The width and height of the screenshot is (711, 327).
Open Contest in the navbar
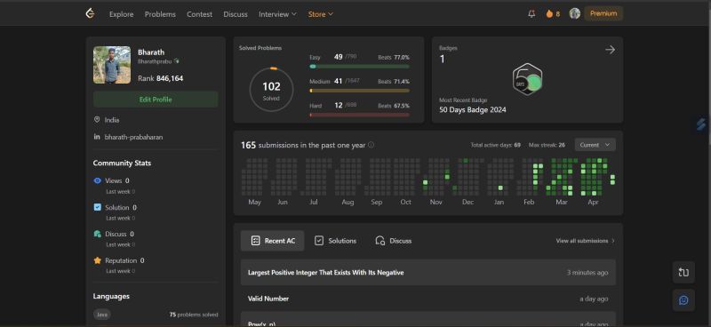tap(199, 14)
